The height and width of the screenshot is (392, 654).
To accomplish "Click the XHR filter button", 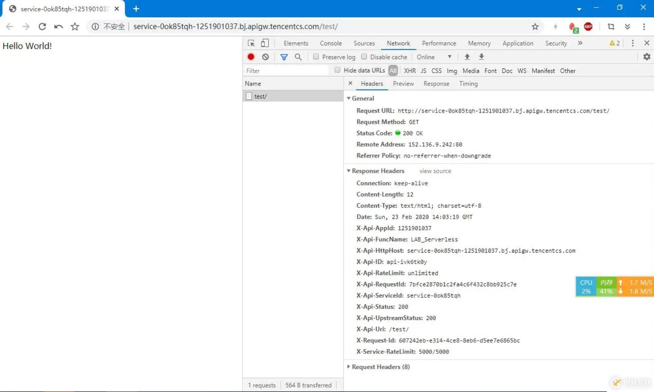I will pyautogui.click(x=409, y=70).
